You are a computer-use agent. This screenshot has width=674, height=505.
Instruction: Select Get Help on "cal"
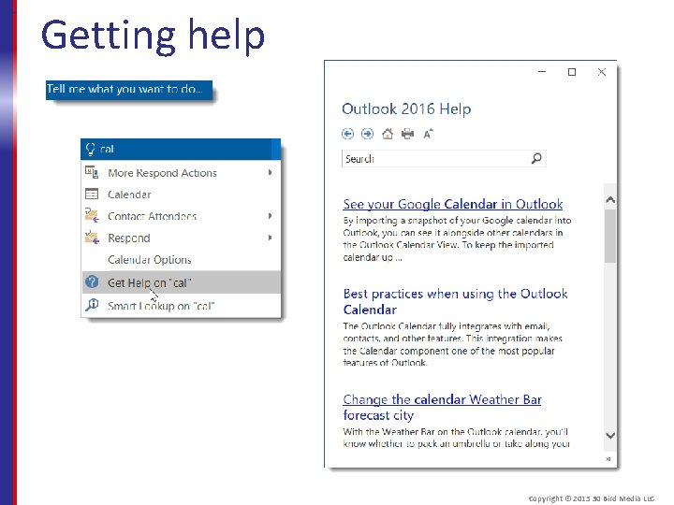point(181,282)
